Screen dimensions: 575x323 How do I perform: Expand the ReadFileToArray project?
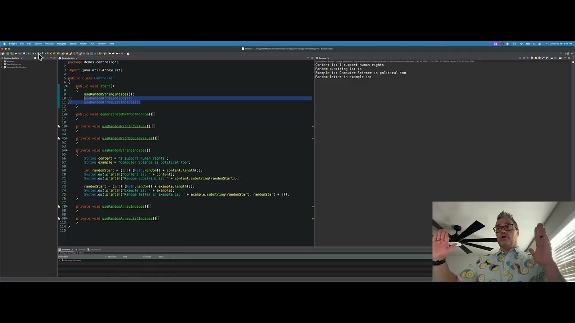[x=2, y=64]
